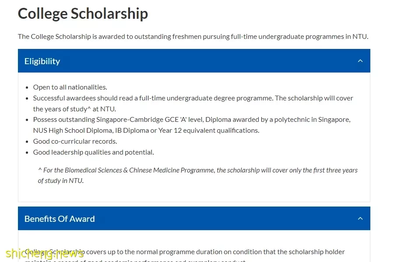Click the blue Eligibility header bar background
This screenshot has width=394, height=262.
point(194,61)
